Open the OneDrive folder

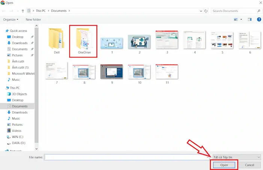(83, 41)
